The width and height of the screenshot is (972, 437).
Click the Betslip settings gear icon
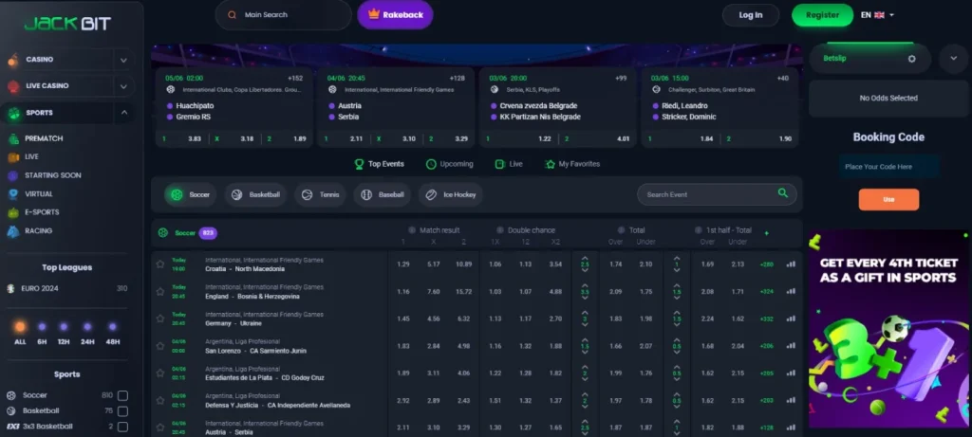tap(912, 59)
